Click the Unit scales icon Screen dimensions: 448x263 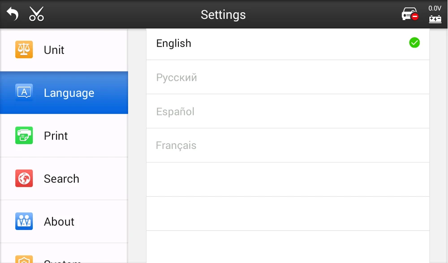[x=24, y=50]
